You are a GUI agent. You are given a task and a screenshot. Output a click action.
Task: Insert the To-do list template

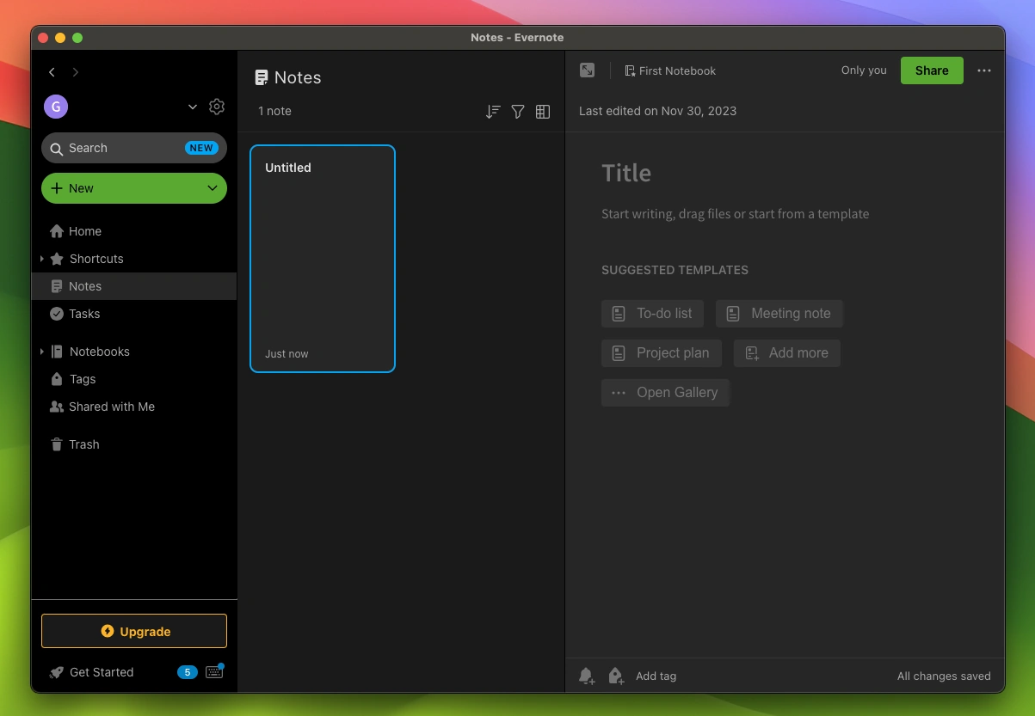[652, 313]
